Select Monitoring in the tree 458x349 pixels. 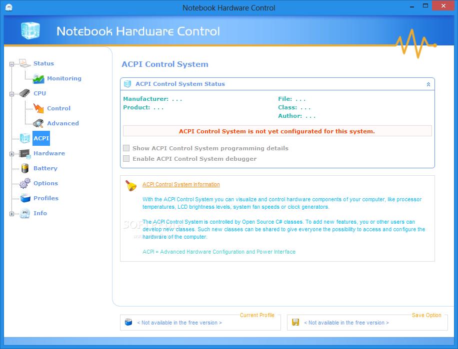point(64,78)
